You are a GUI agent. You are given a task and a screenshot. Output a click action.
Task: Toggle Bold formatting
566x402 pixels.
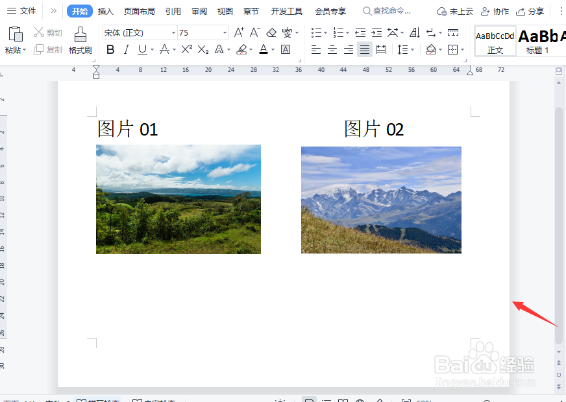(110, 49)
